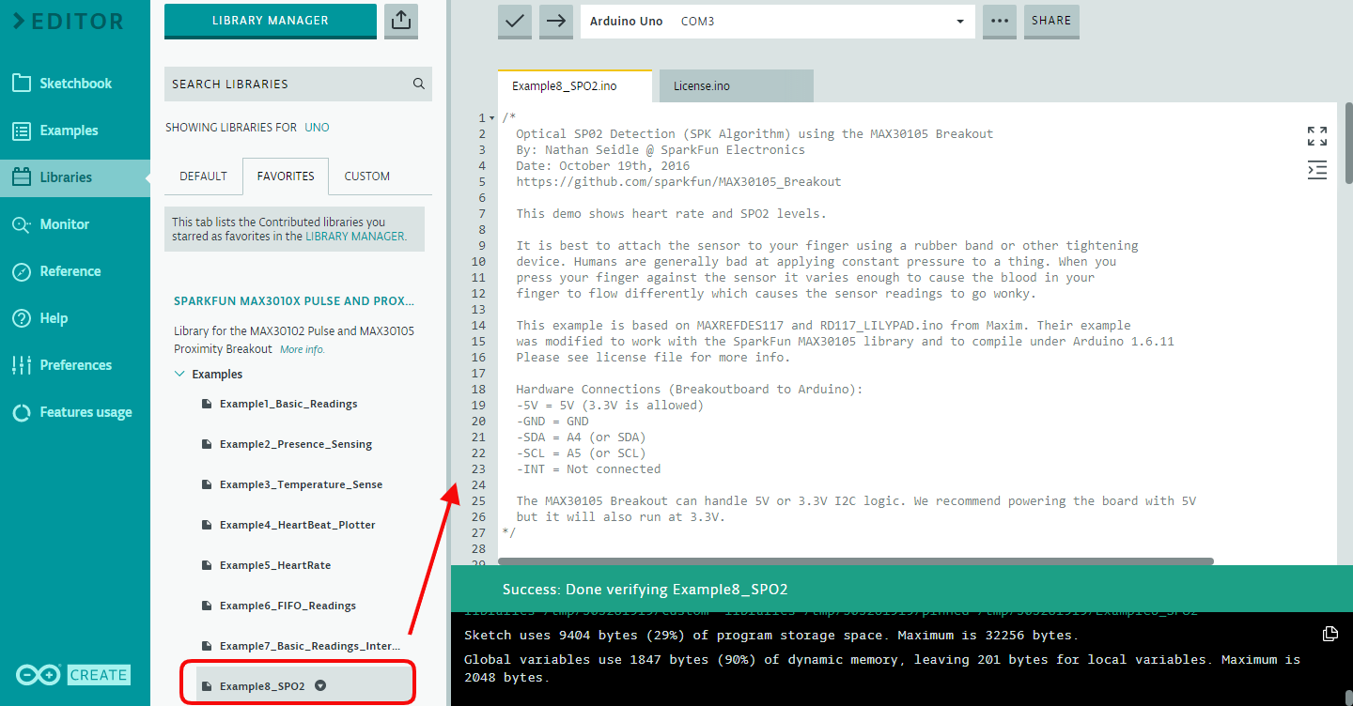1353x706 pixels.
Task: Switch to the DEFAULT libraries tab
Action: (203, 176)
